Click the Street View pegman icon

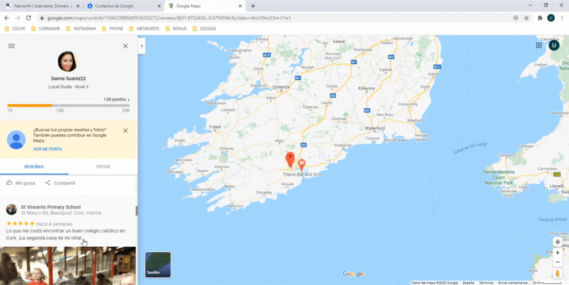pos(558,273)
